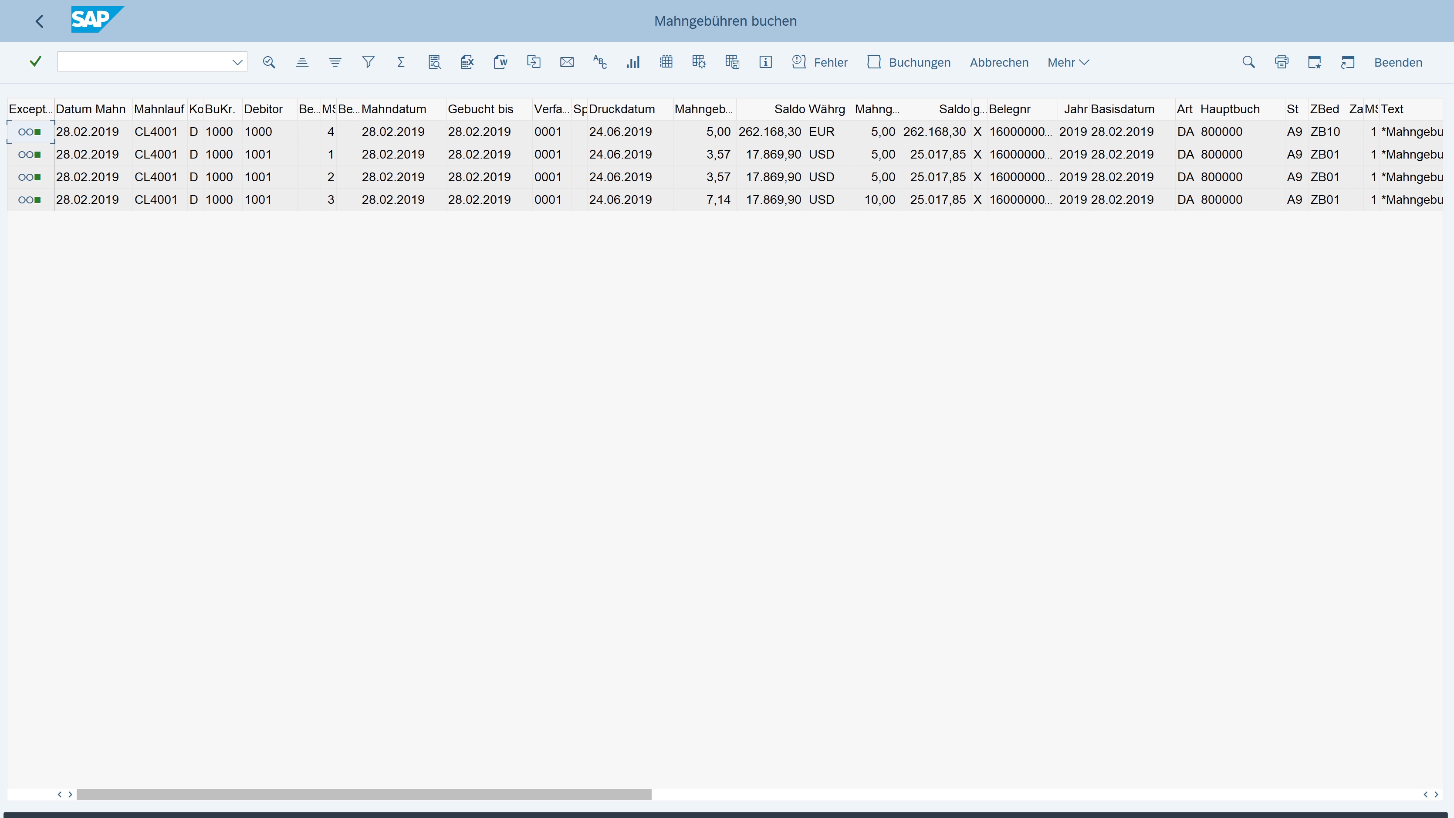
Task: Open the bar chart graphic icon
Action: tap(633, 62)
